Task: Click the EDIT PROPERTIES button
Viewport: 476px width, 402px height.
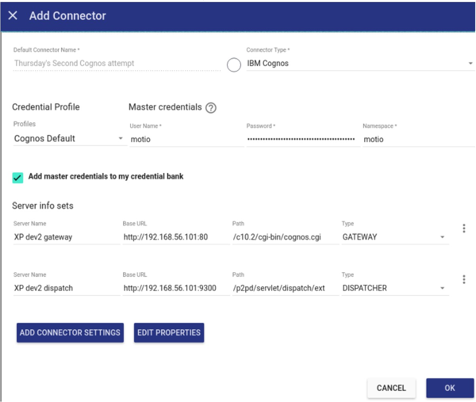Action: coord(169,333)
